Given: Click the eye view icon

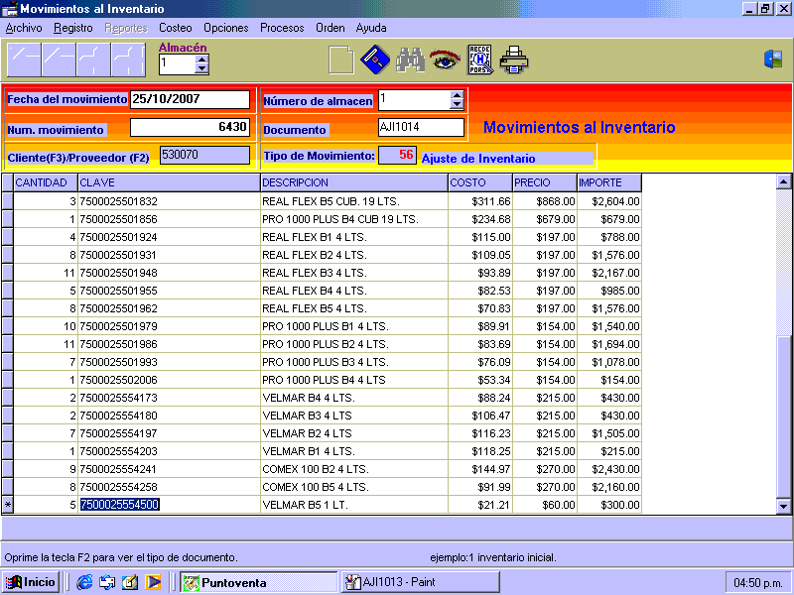Looking at the screenshot, I should coord(444,60).
